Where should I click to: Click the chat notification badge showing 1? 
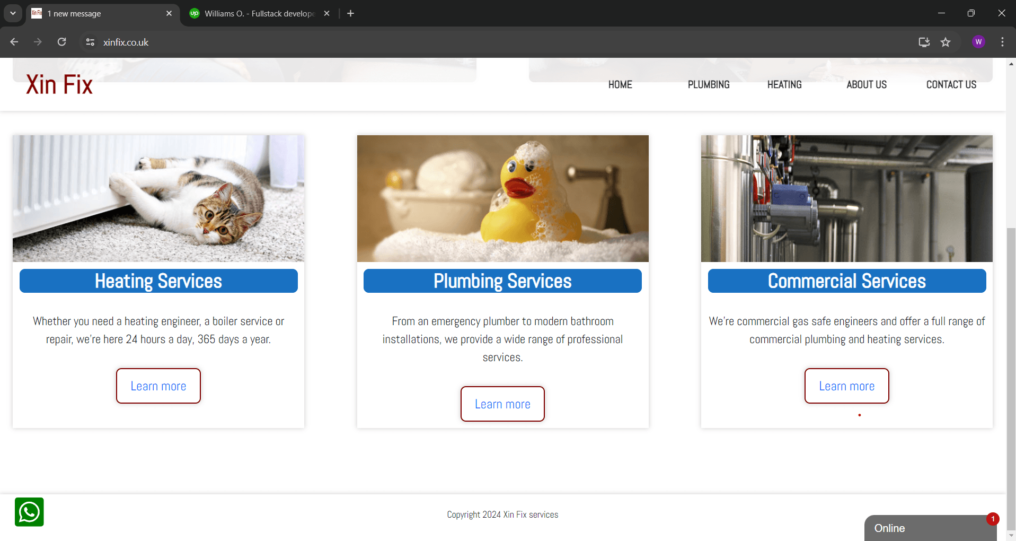pos(993,519)
